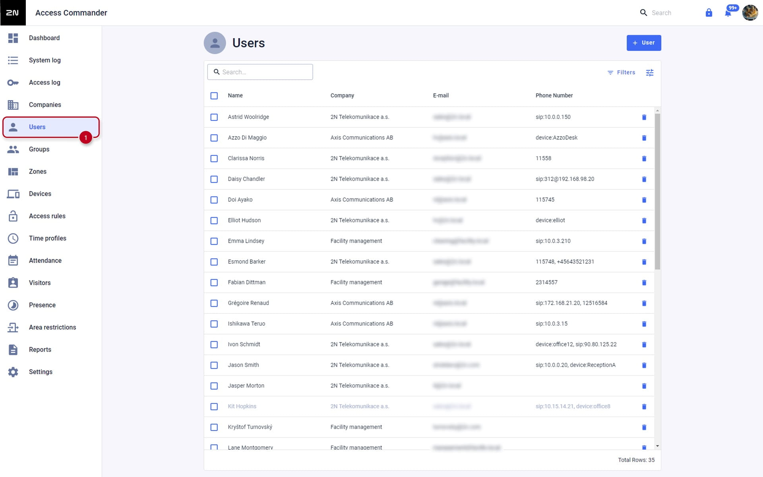Toggle the select-all header checkbox
Viewport: 763px width, 477px height.
pos(214,95)
